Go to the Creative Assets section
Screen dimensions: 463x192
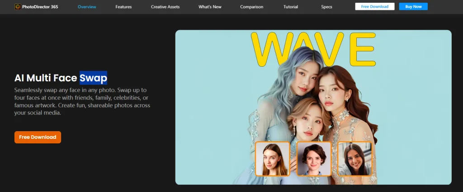[x=166, y=7]
